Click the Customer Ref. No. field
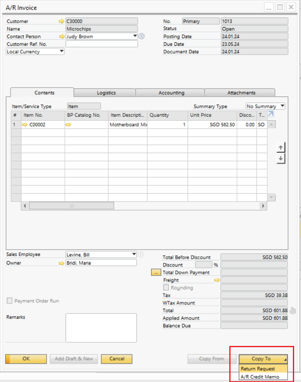 tap(102, 44)
